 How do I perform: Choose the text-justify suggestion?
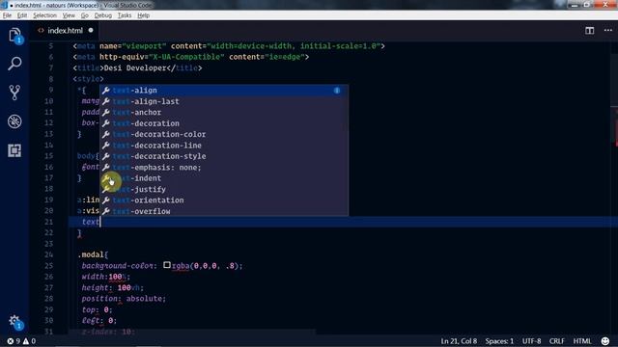click(x=224, y=189)
